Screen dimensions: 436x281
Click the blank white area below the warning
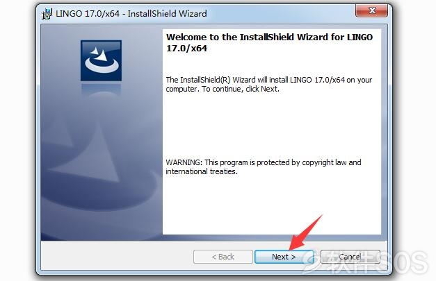pos(272,205)
